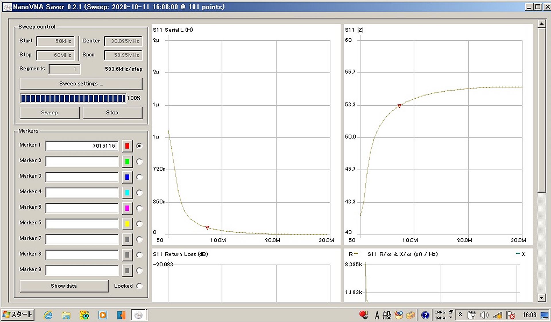Open Marker 5 magenta color swatch
This screenshot has height=322, width=551.
pyautogui.click(x=127, y=208)
